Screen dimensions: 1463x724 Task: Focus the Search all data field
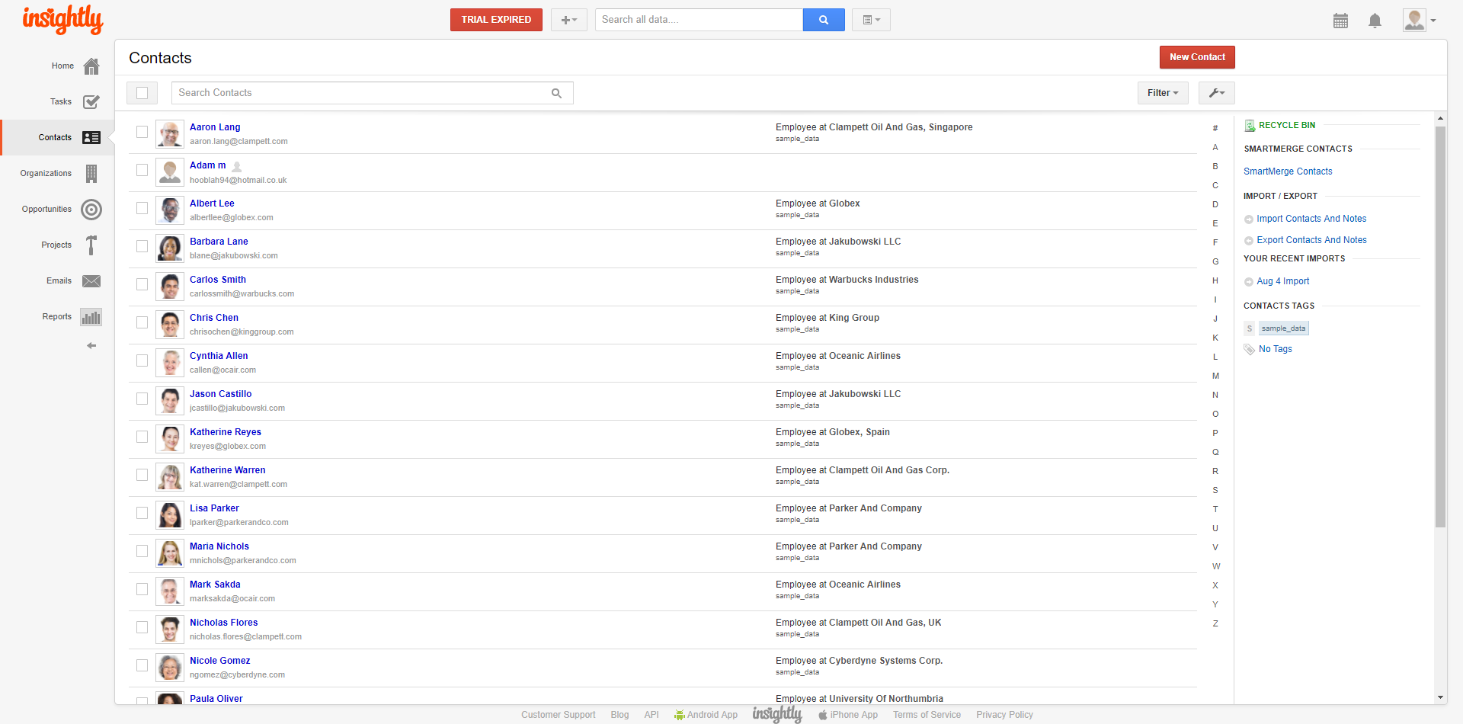pyautogui.click(x=699, y=20)
